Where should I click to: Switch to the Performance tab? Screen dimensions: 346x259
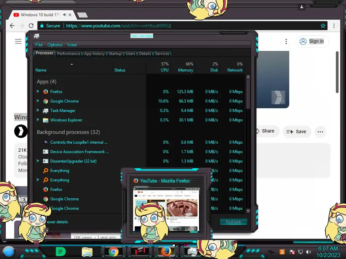69,54
